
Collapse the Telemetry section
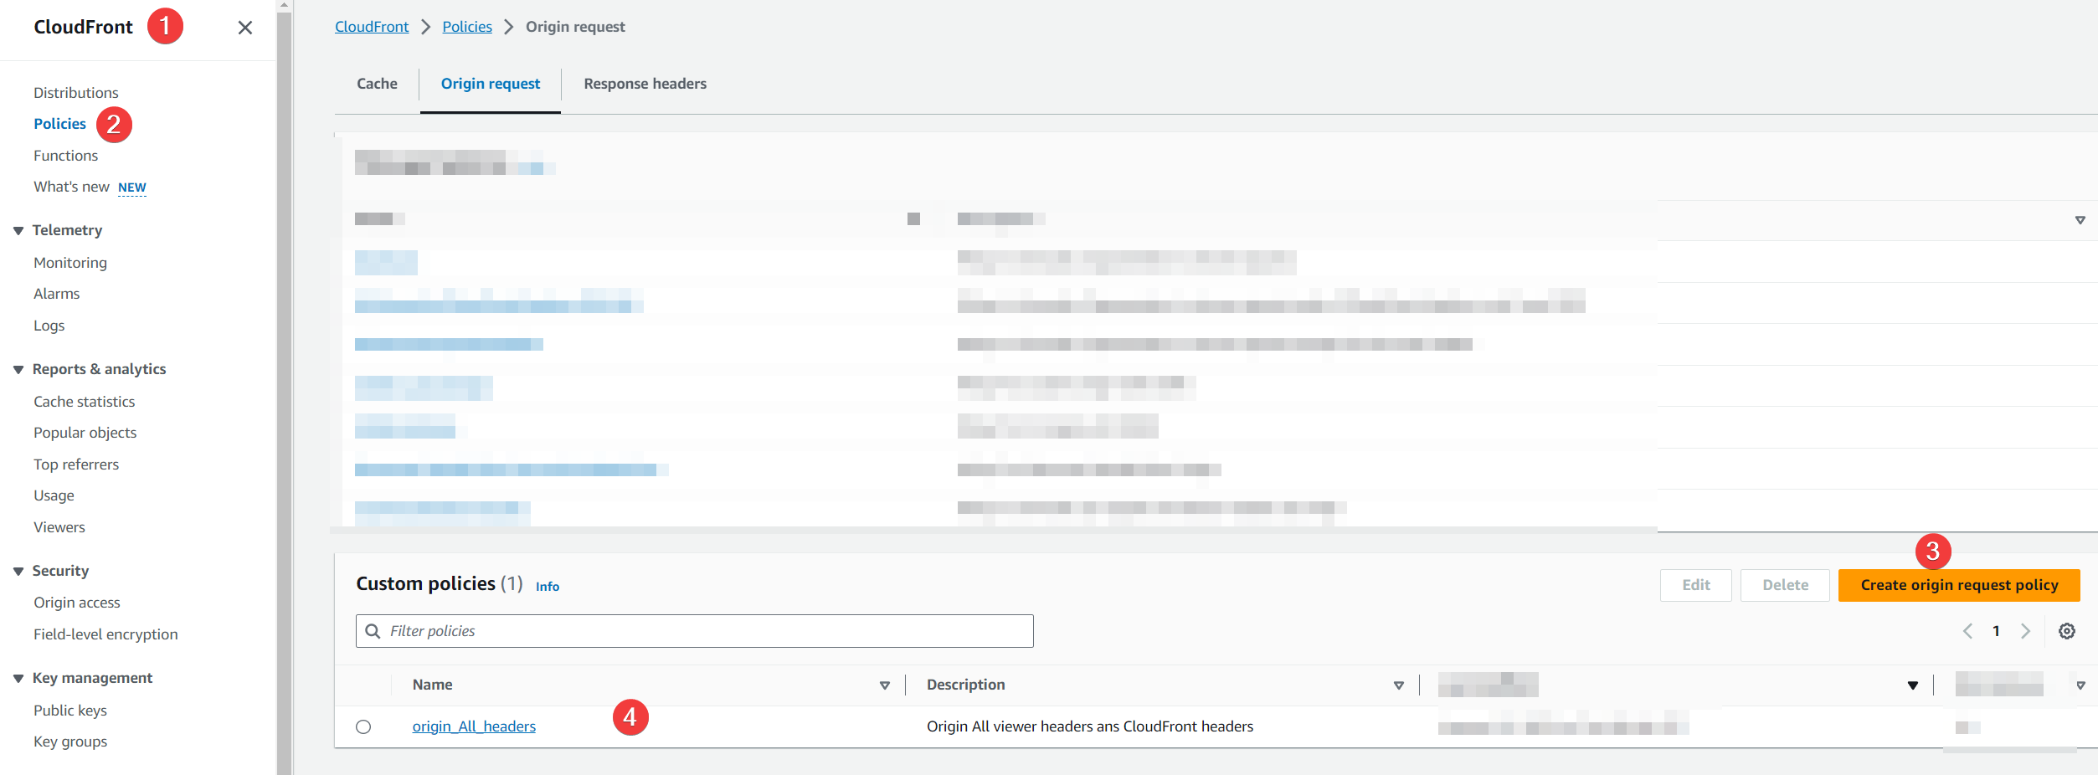[x=18, y=230]
